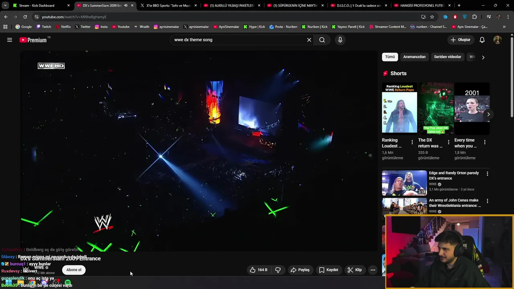Select the Aramanızdan filter chip
The image size is (514, 289).
[414, 57]
